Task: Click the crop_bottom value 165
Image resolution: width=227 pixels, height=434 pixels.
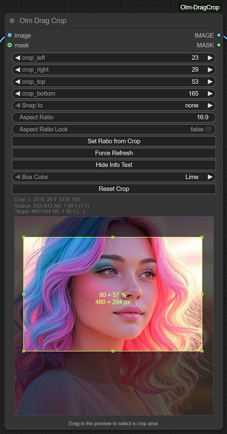Action: (193, 93)
